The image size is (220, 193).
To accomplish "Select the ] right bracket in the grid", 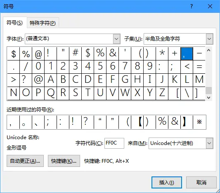I will point(199,93).
